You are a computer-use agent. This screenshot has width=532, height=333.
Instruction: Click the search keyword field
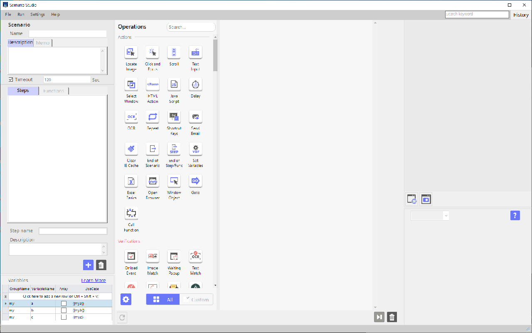pyautogui.click(x=477, y=14)
